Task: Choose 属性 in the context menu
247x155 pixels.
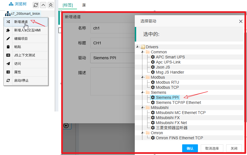Action: (x=26, y=72)
